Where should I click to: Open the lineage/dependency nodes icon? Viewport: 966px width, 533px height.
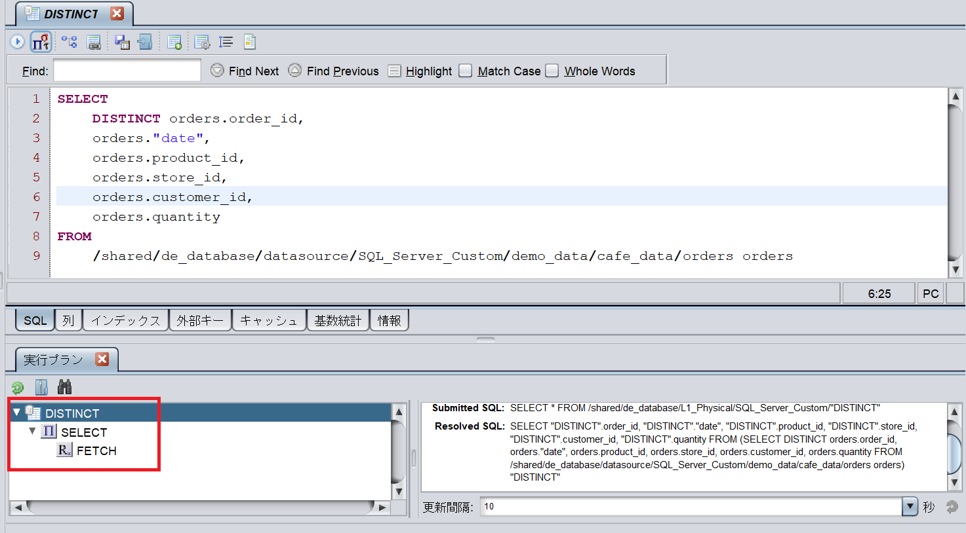pos(69,42)
